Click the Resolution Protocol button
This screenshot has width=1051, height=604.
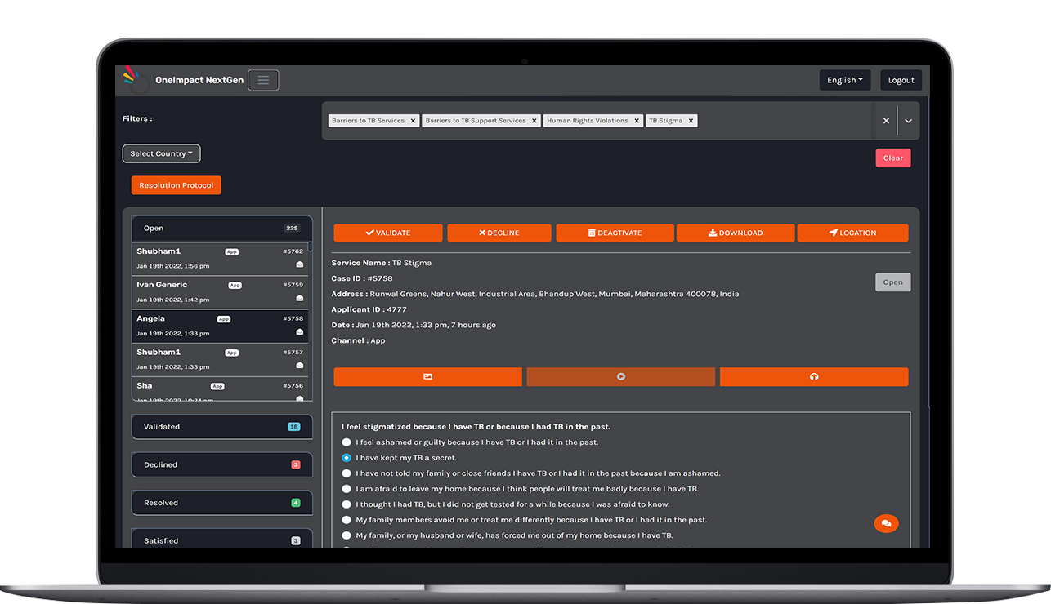(x=176, y=185)
